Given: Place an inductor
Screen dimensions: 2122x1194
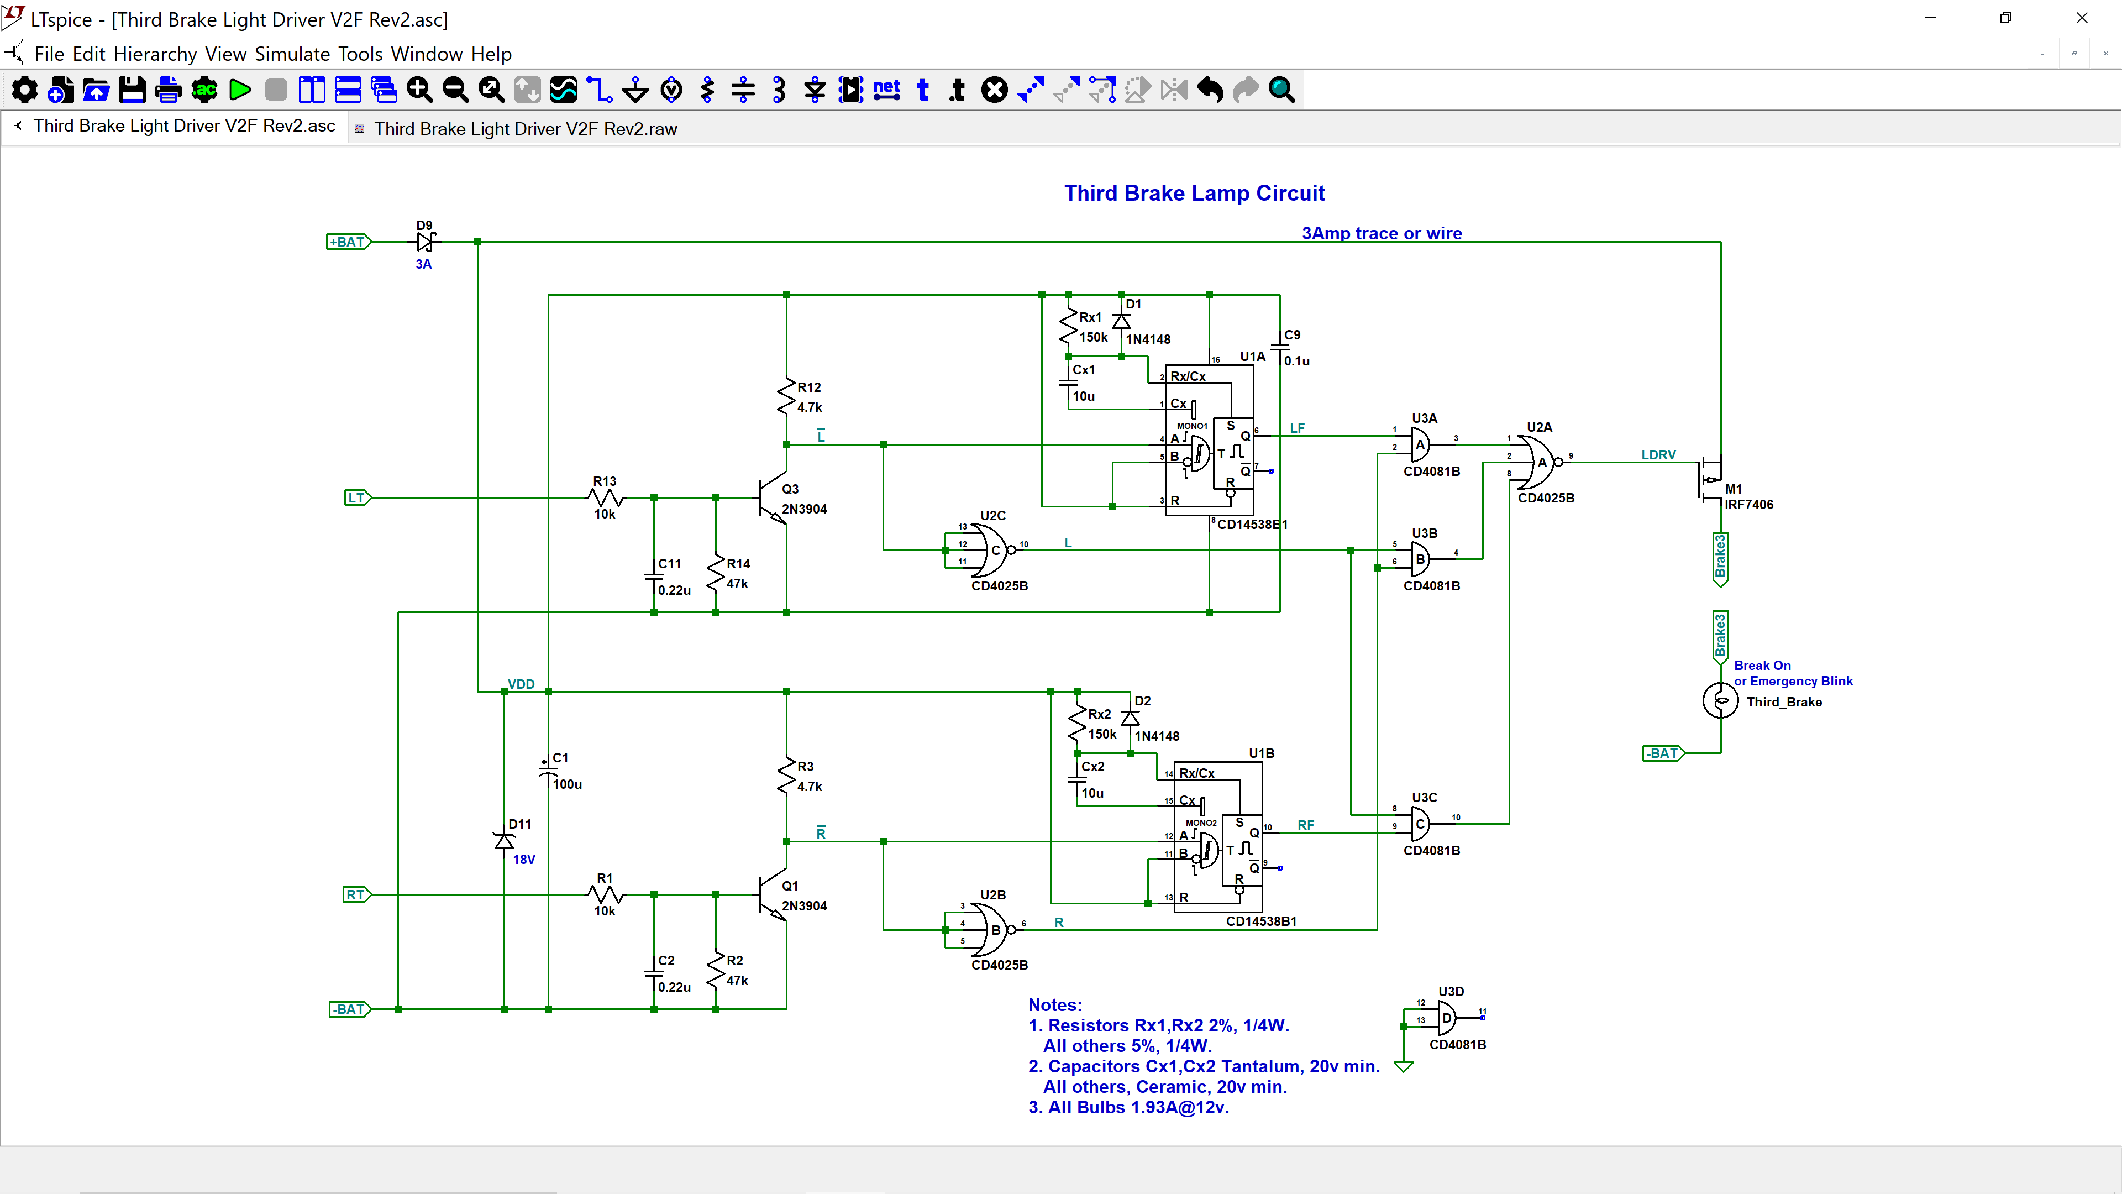Looking at the screenshot, I should coord(779,90).
